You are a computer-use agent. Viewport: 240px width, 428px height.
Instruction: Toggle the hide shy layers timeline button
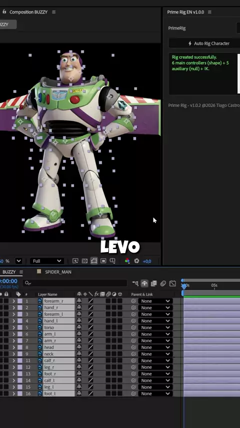point(144,283)
